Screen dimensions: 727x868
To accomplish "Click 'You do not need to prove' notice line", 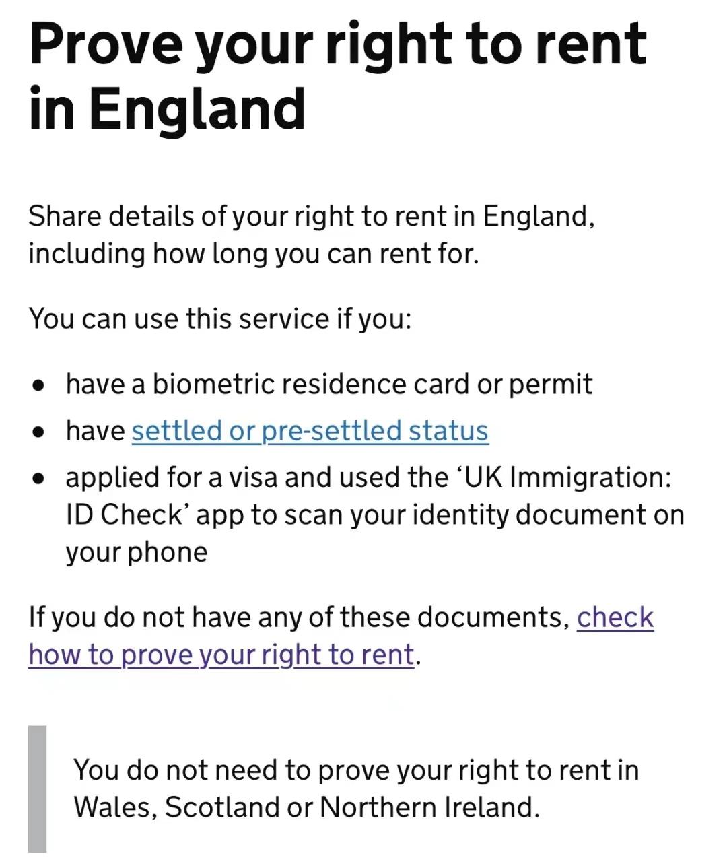I will click(x=355, y=770).
